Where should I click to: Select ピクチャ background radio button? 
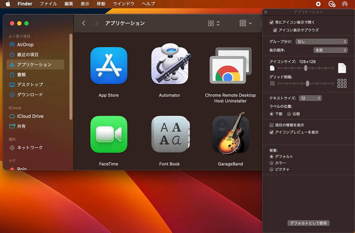pos(271,169)
